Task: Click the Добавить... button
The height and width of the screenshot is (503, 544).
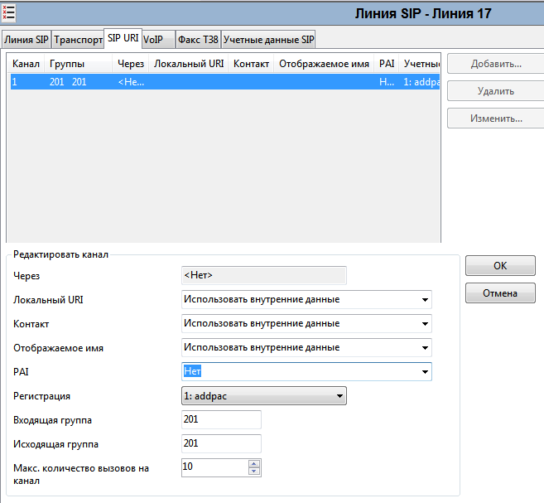Action: (496, 64)
